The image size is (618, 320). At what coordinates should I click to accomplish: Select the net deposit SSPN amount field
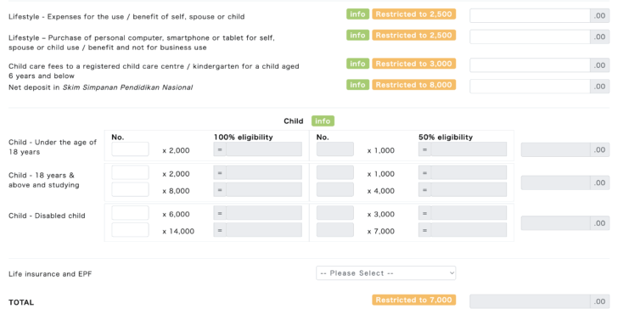pos(530,87)
